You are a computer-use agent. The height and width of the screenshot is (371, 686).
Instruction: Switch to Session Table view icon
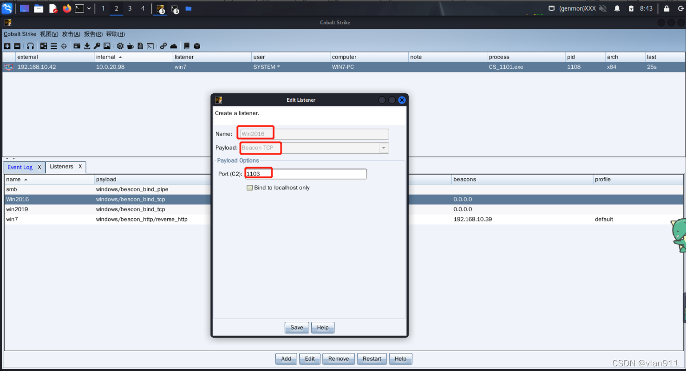point(54,46)
